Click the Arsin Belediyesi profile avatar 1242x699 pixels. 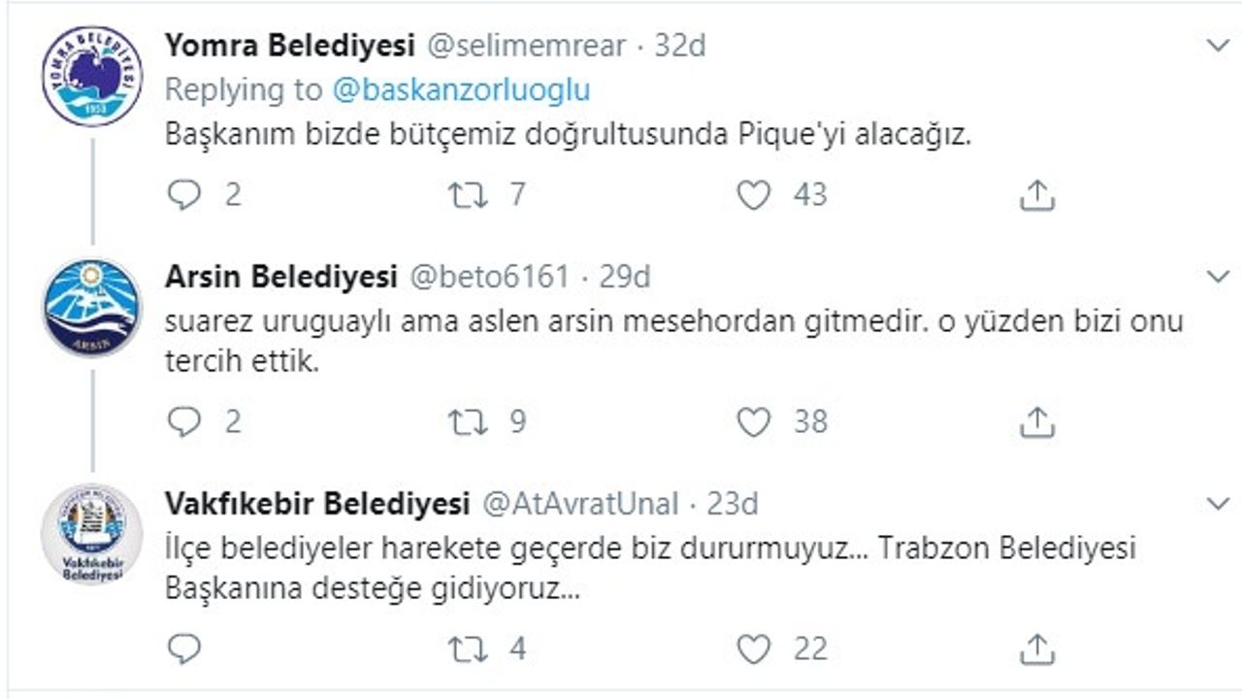point(92,308)
